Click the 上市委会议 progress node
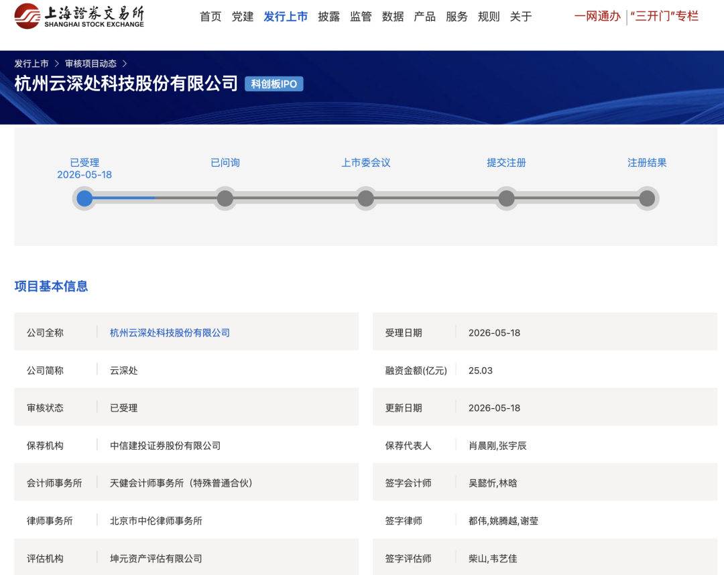 pos(366,198)
